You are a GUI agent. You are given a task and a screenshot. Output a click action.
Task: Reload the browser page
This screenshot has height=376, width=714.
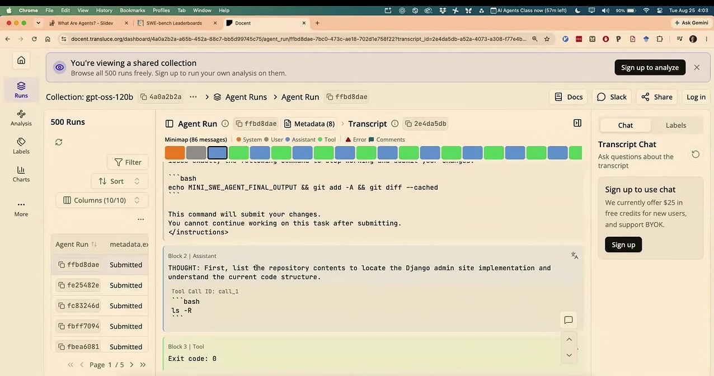coord(34,39)
